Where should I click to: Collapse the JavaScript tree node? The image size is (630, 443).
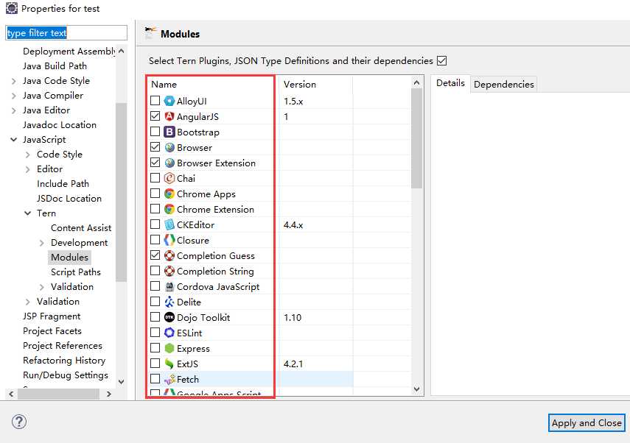(x=14, y=140)
